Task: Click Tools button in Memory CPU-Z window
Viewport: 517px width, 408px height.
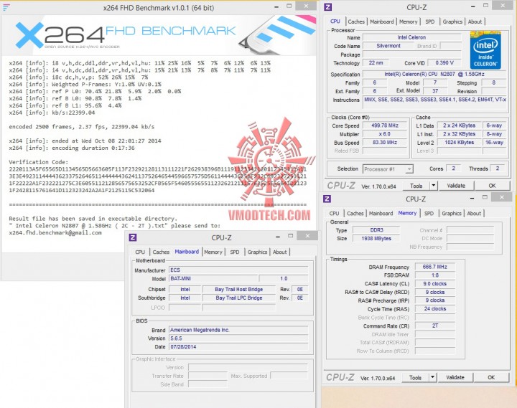Action: [x=416, y=377]
